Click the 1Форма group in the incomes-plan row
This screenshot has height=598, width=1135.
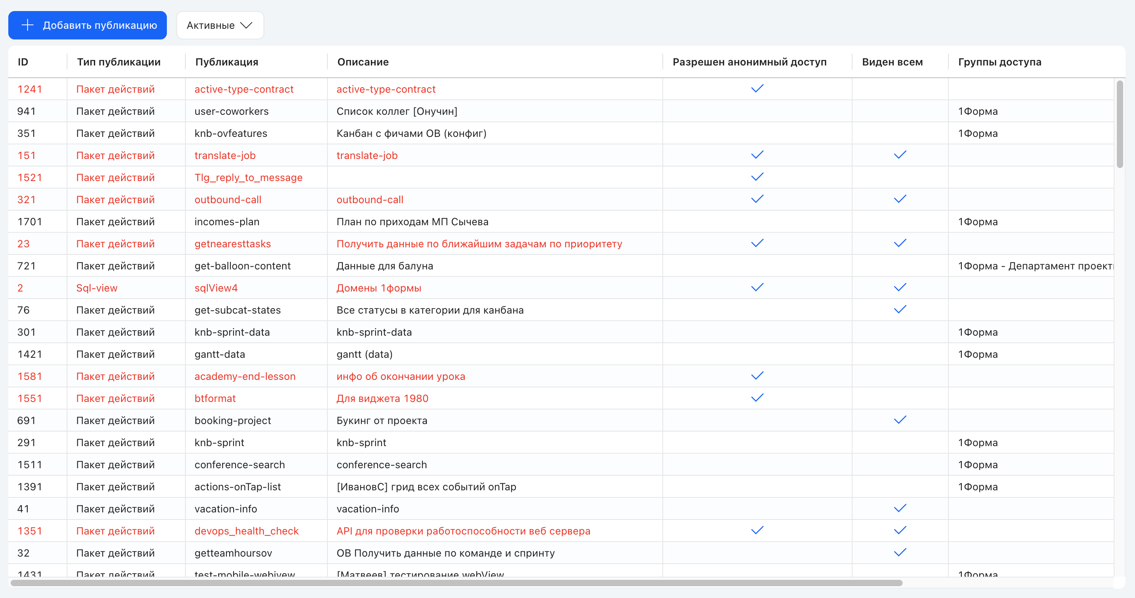pyautogui.click(x=978, y=222)
